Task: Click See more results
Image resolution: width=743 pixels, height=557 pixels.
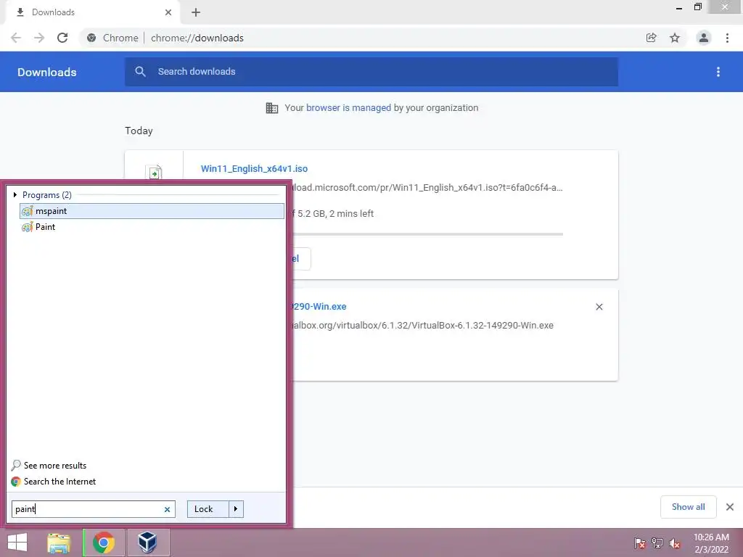Action: (49, 466)
